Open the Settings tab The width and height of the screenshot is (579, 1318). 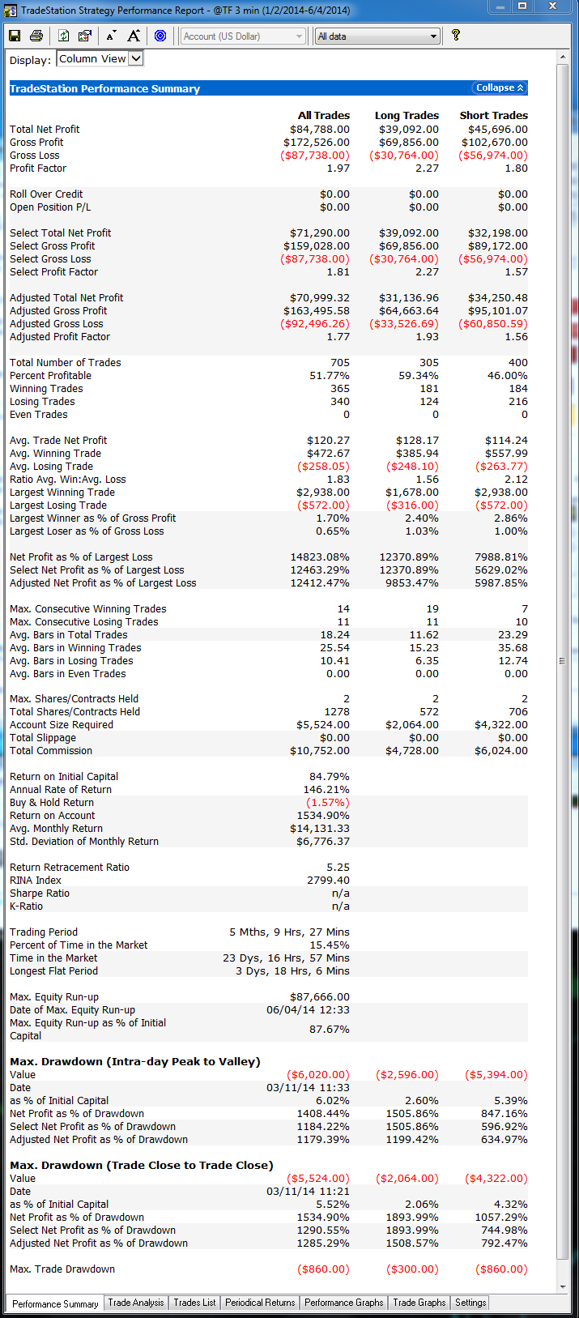470,1303
